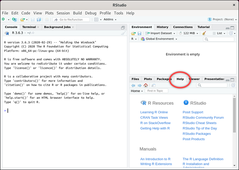Click the Help back arrow
Viewport: 239px width, 170px height.
[133, 85]
